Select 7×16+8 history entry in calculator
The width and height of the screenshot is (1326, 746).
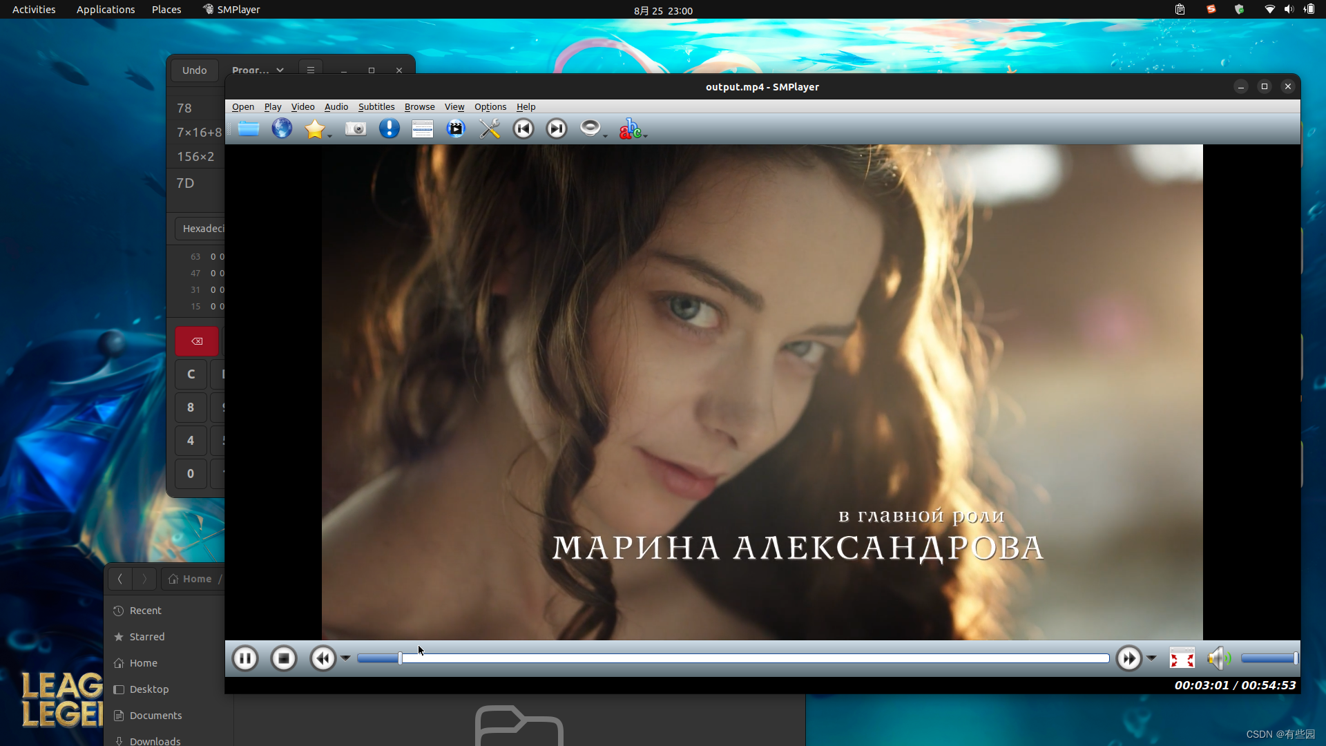(x=200, y=133)
